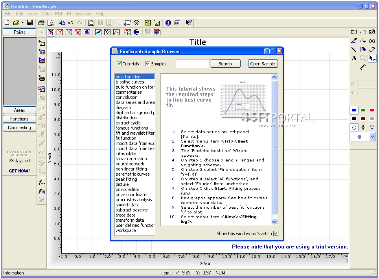
Task: Click the Copy icon in toolbar
Action: pos(62,23)
